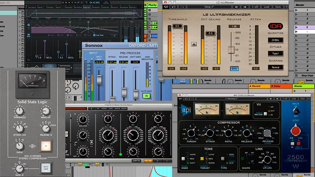Adjust the L2 Release slider handle
Viewport: 315px width, 177px height.
231,50
